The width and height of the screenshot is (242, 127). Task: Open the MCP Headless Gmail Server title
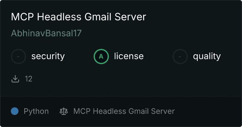(78, 17)
